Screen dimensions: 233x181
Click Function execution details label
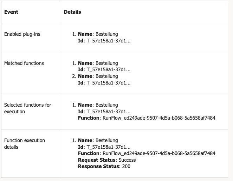tap(25, 143)
